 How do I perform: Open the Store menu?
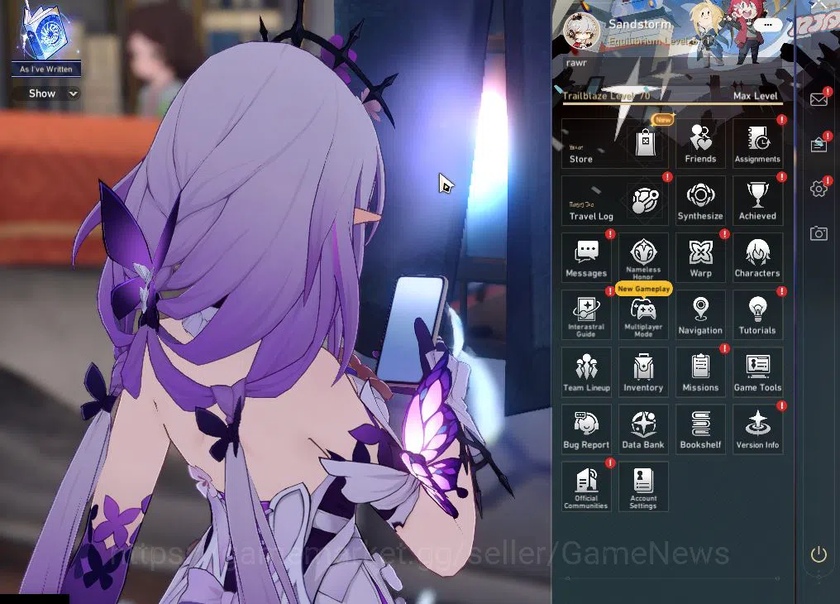[x=614, y=143]
